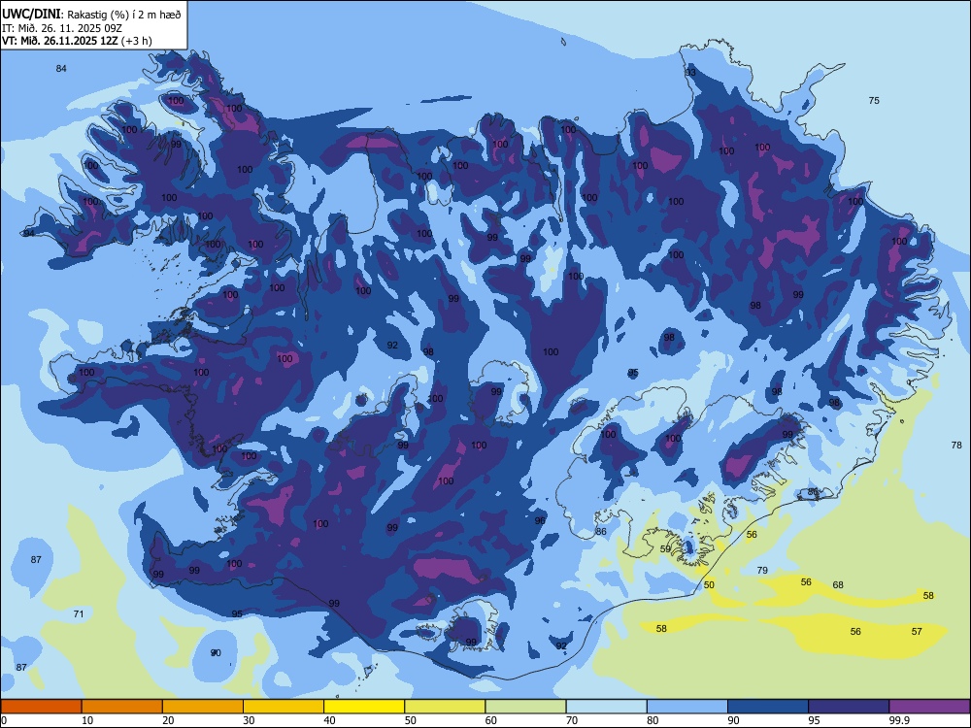Click the humidity value '84' on the map
This screenshot has height=728, width=971.
(60, 68)
